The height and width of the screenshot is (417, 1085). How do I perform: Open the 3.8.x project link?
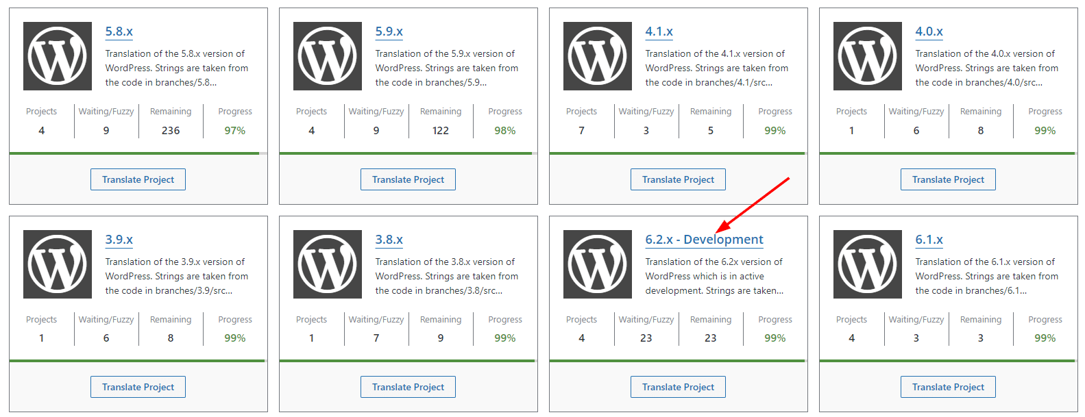click(x=389, y=240)
